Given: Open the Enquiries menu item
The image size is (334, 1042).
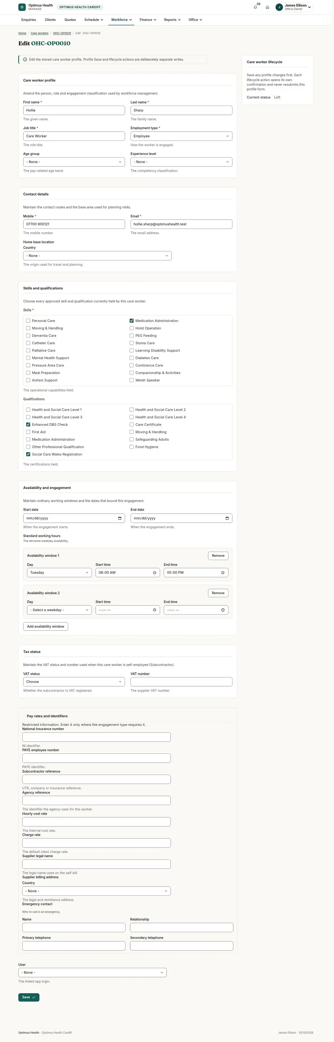Looking at the screenshot, I should 29,20.
